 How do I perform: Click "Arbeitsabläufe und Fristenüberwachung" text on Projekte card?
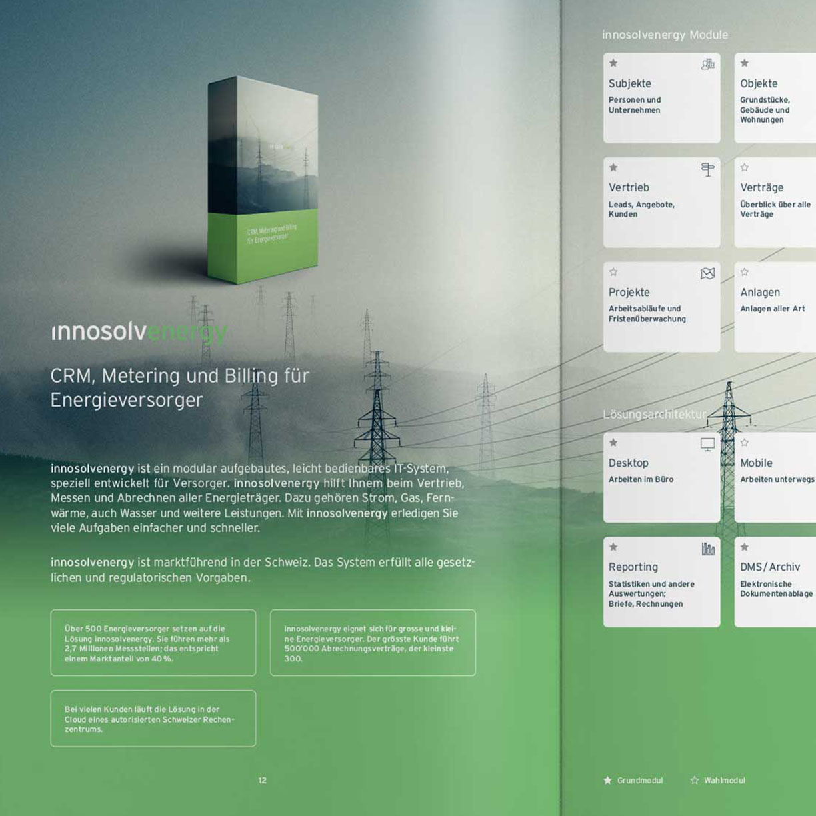coord(647,314)
